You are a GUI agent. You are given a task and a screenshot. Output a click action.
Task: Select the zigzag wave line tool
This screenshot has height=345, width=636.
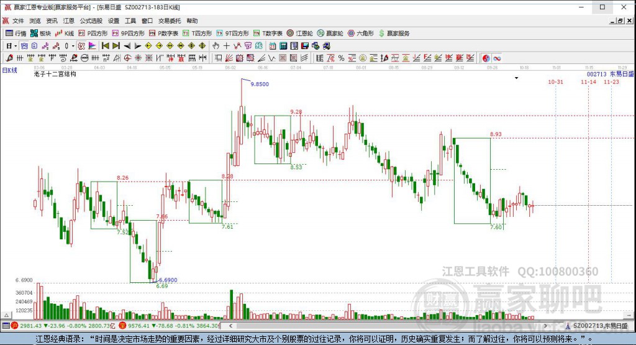click(272, 58)
